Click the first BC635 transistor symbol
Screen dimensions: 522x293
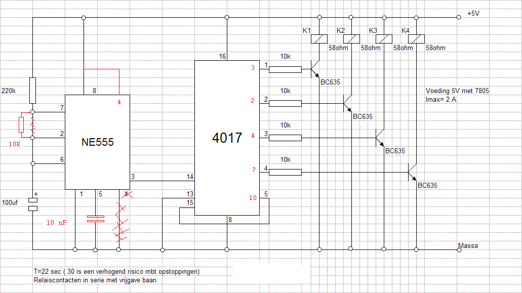tap(315, 69)
